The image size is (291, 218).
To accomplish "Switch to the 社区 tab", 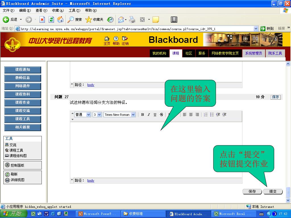I will coord(189,53).
